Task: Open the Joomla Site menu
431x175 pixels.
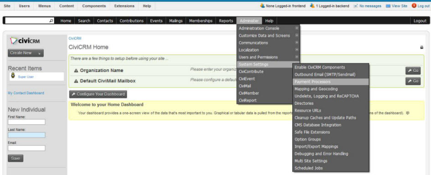Action: point(7,6)
